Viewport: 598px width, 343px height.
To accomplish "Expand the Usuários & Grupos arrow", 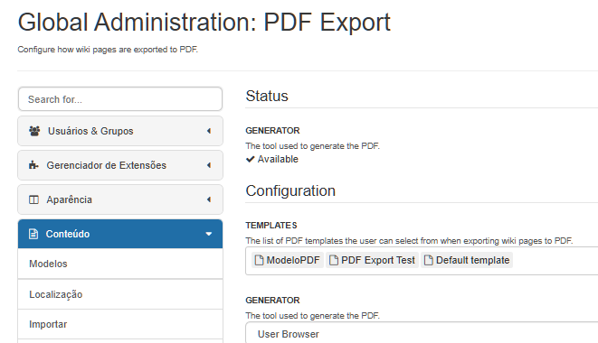I will (209, 131).
